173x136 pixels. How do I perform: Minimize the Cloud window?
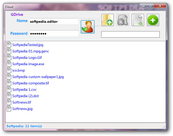click(x=144, y=6)
